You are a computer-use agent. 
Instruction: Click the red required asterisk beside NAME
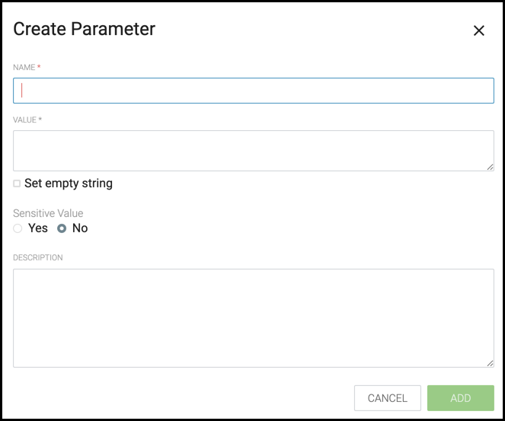[x=39, y=67]
